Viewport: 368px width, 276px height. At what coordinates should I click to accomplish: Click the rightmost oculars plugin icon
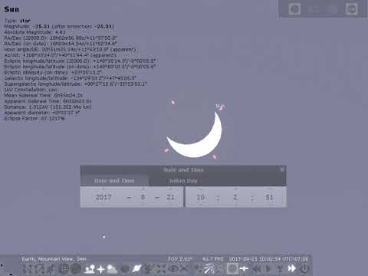coord(352,9)
